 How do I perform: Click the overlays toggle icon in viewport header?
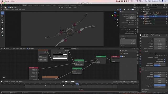coord(124,10)
